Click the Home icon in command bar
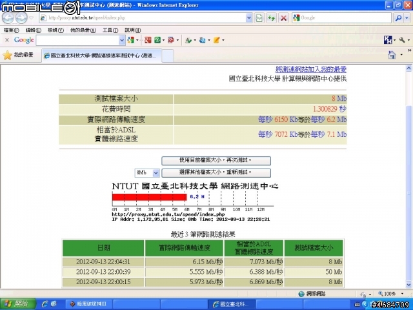Viewport: 413px width, 310px height. [x=392, y=55]
